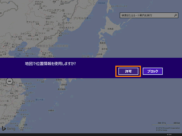Click the 北海道 map label

[110, 29]
